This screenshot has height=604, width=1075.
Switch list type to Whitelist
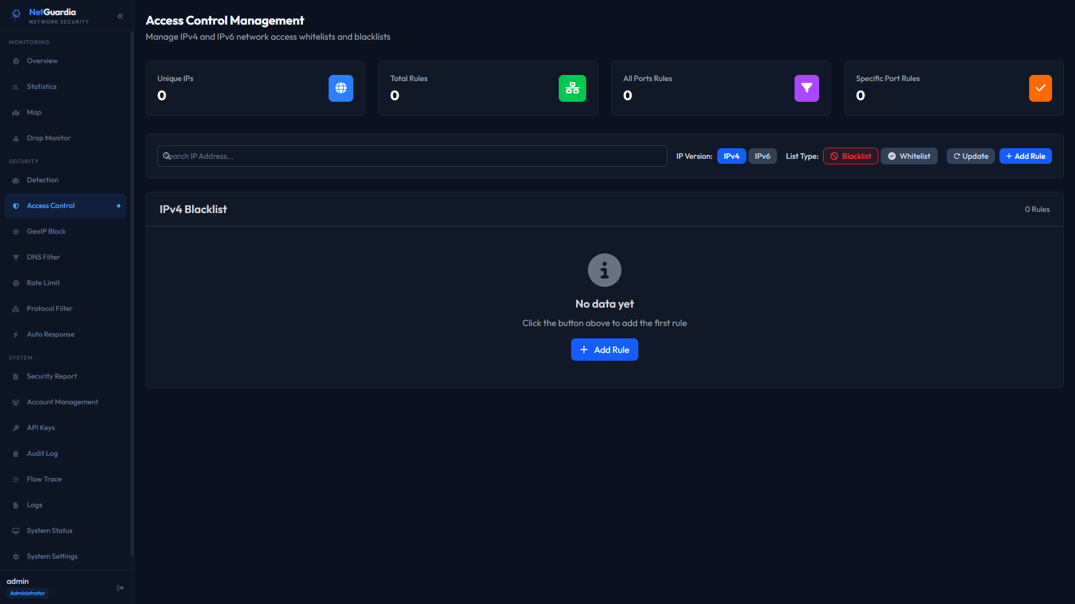click(x=909, y=156)
